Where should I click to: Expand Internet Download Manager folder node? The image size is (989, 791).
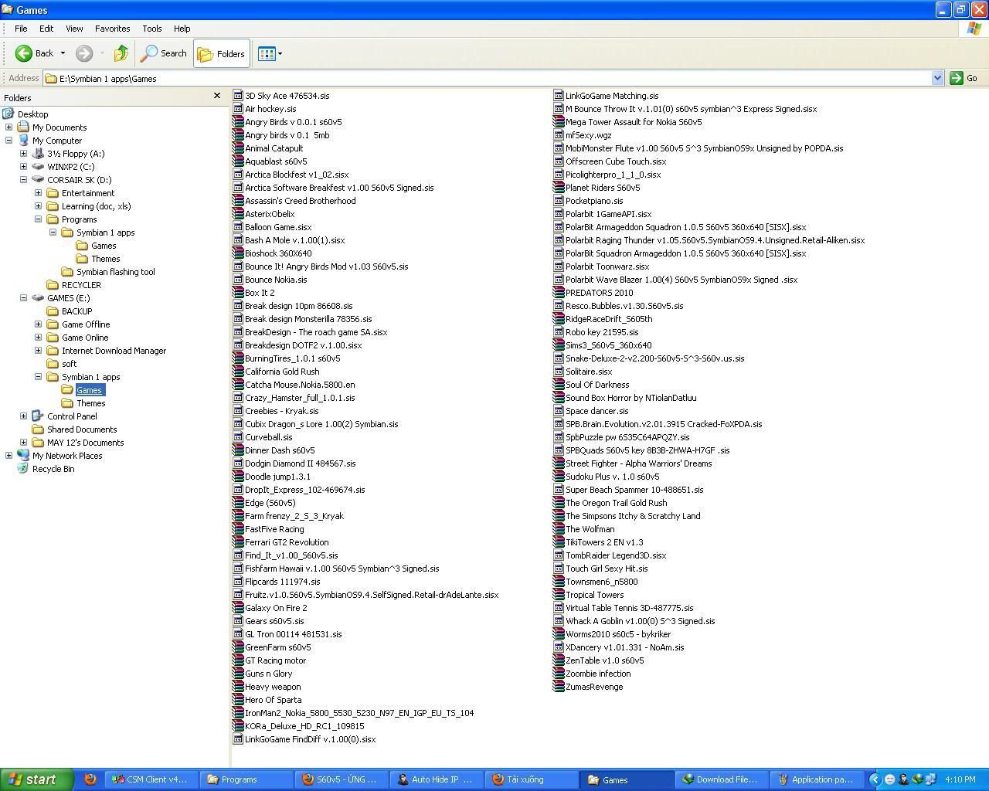click(x=38, y=351)
